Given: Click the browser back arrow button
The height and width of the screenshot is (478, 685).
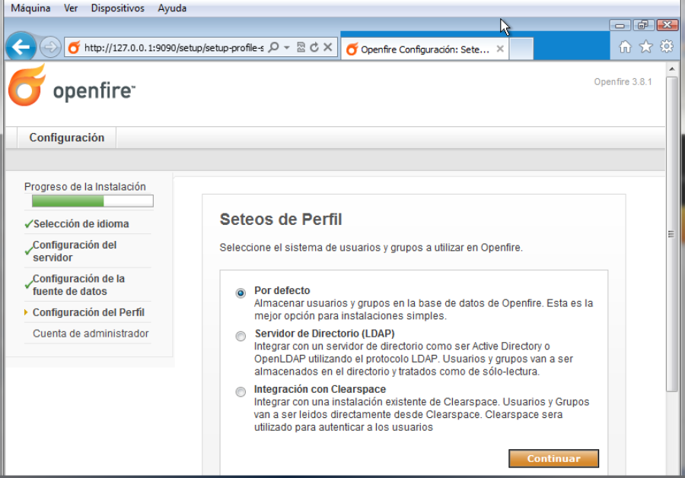Looking at the screenshot, I should click(21, 47).
